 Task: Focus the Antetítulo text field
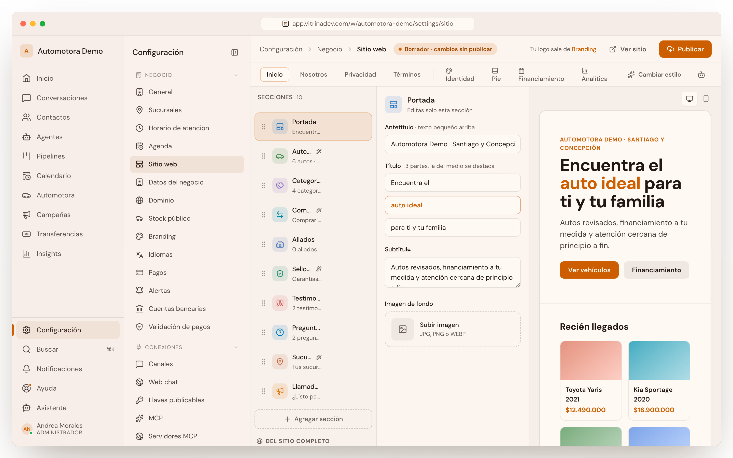coord(453,144)
